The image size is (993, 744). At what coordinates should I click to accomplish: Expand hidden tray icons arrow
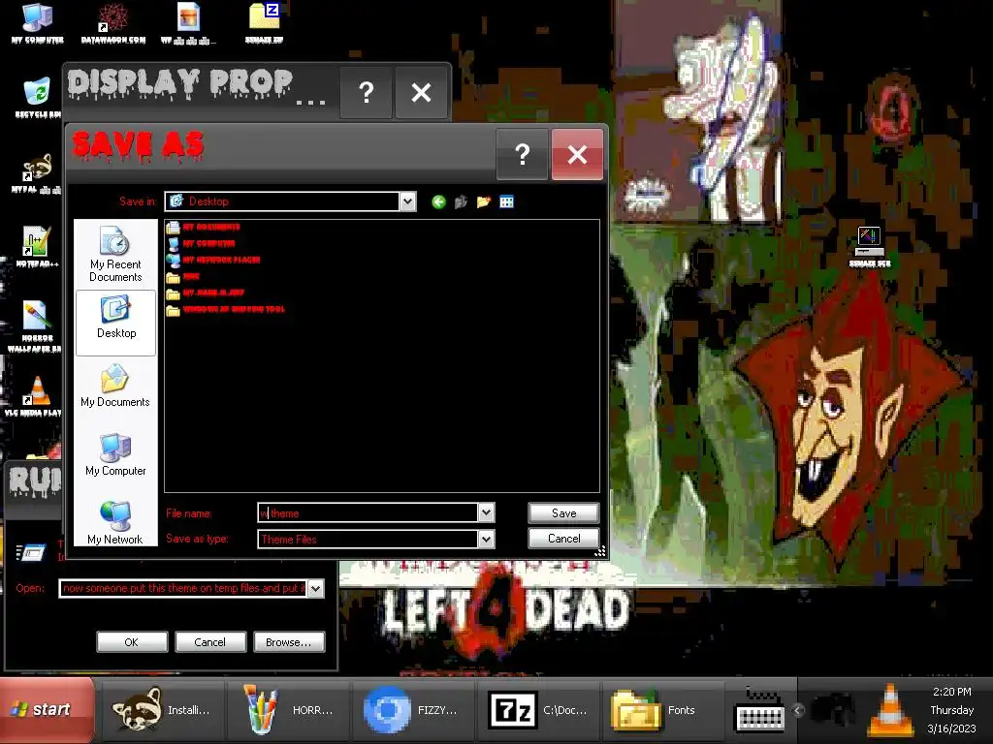(x=798, y=710)
